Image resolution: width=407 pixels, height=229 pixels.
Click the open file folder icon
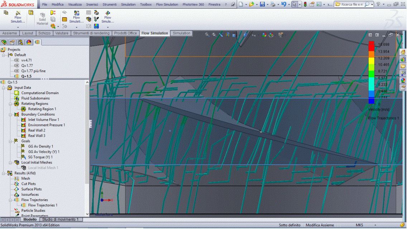251,4
